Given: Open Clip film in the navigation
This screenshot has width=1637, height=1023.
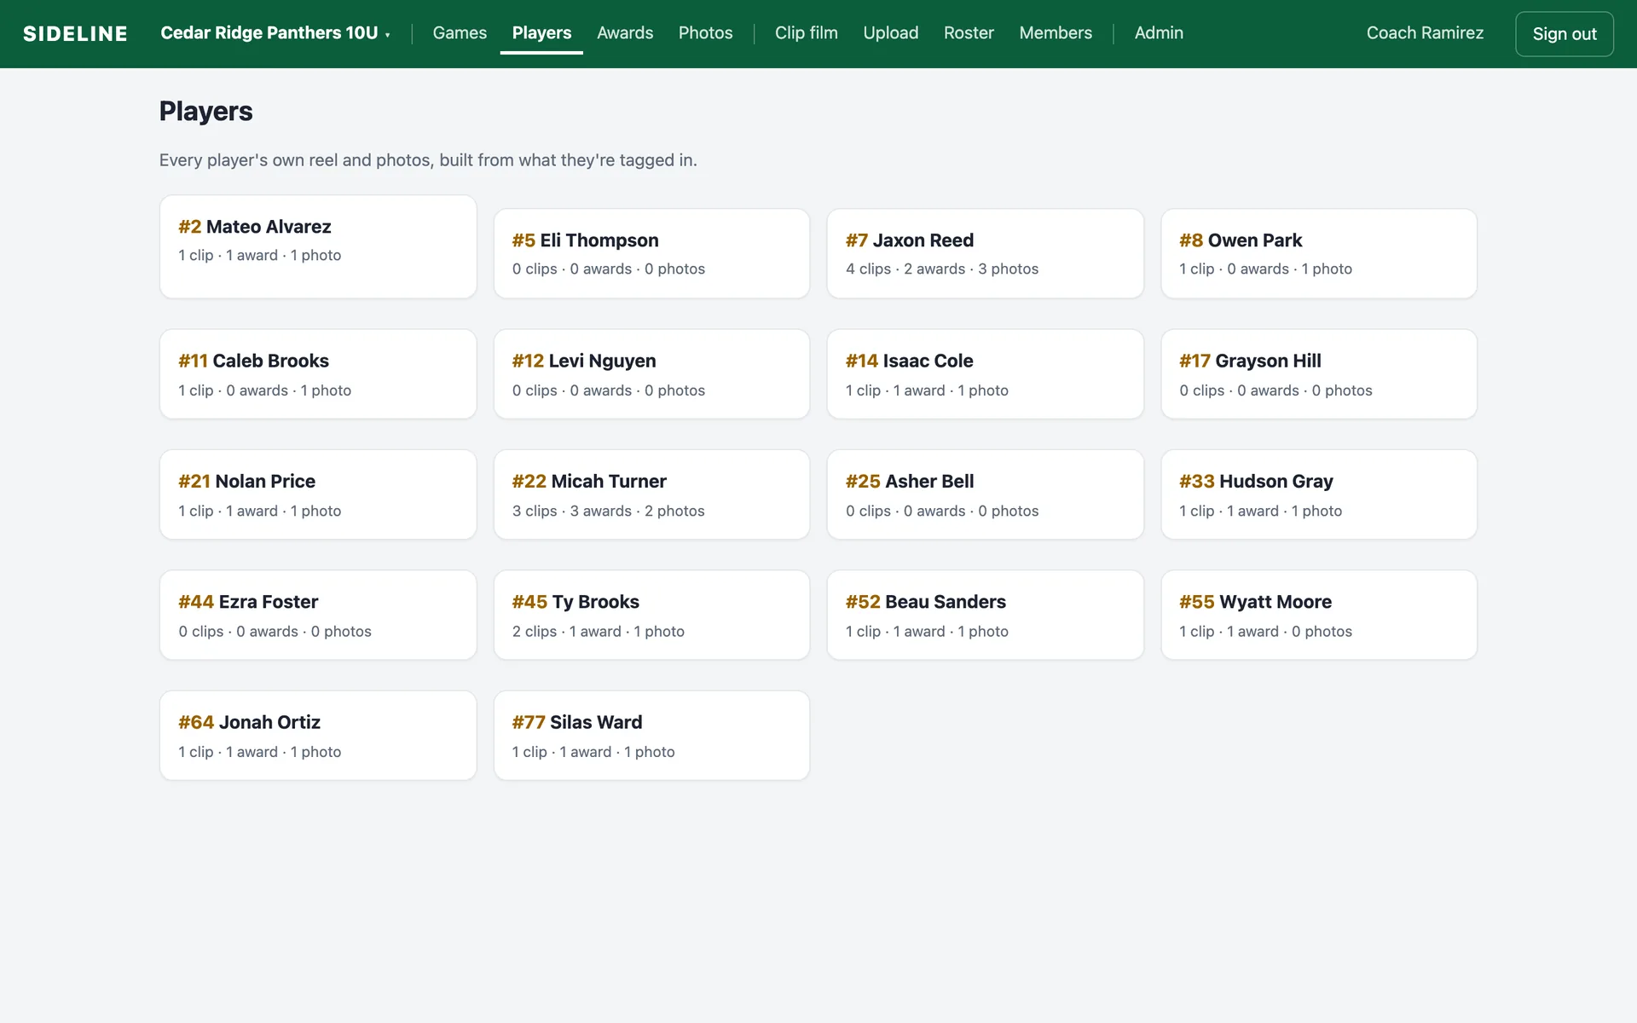Looking at the screenshot, I should 806,33.
